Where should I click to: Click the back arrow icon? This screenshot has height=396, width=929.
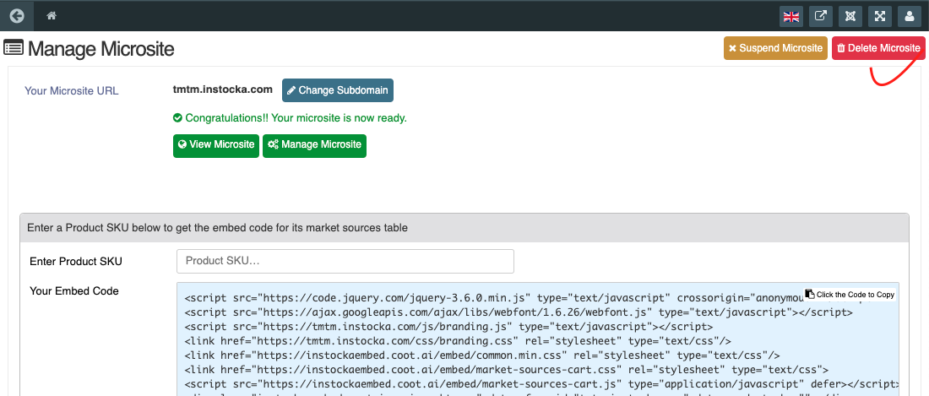tap(17, 16)
